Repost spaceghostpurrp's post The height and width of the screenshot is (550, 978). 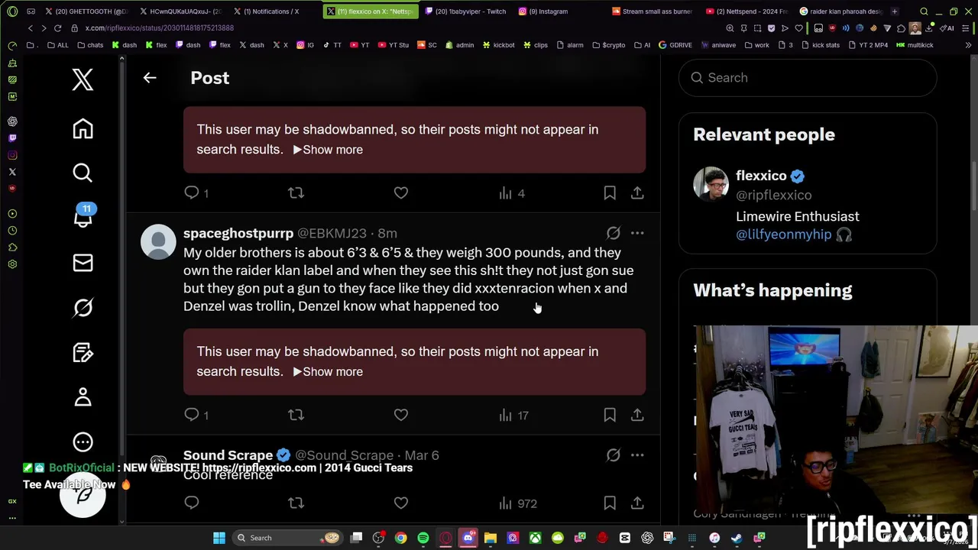point(296,415)
